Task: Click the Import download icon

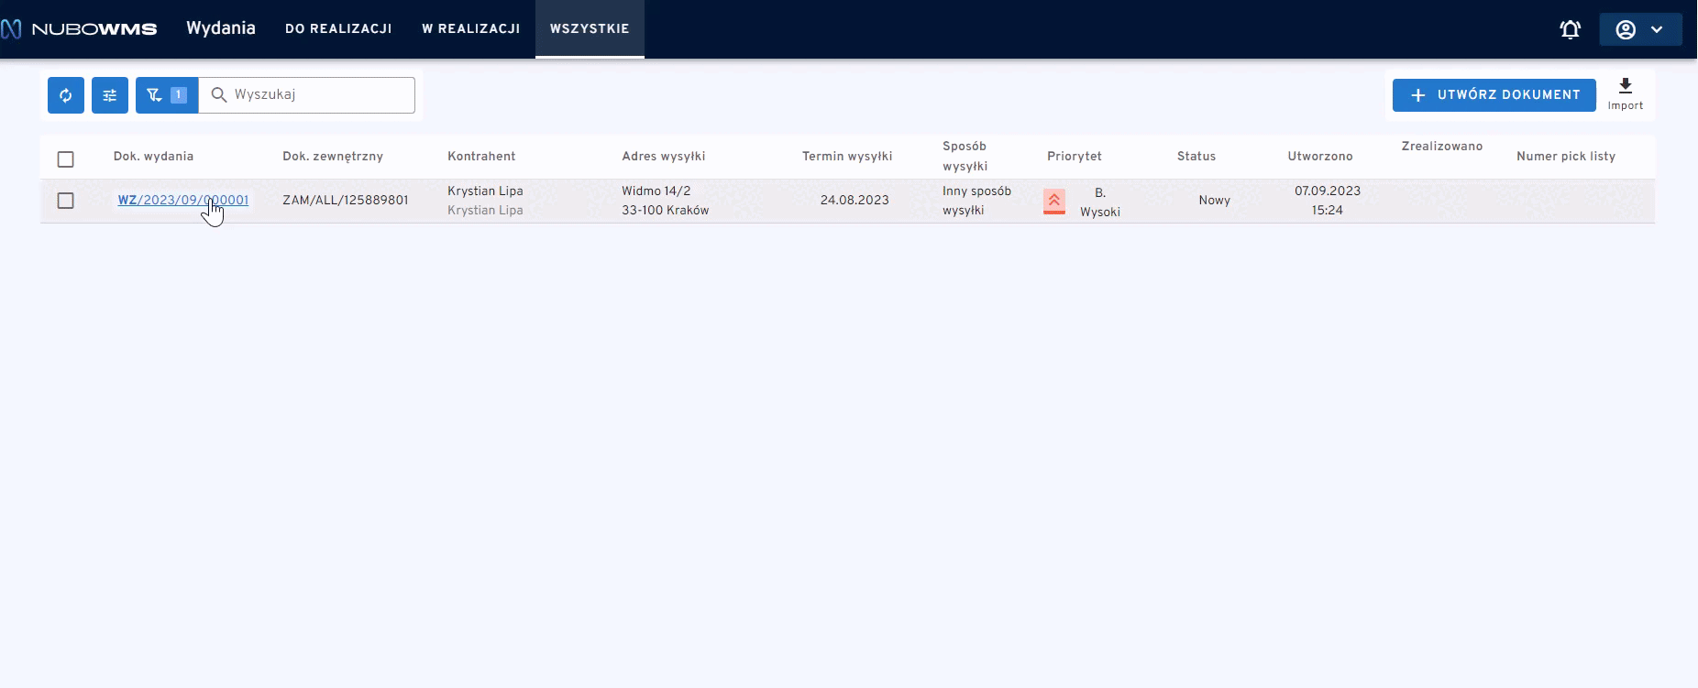Action: (x=1625, y=87)
